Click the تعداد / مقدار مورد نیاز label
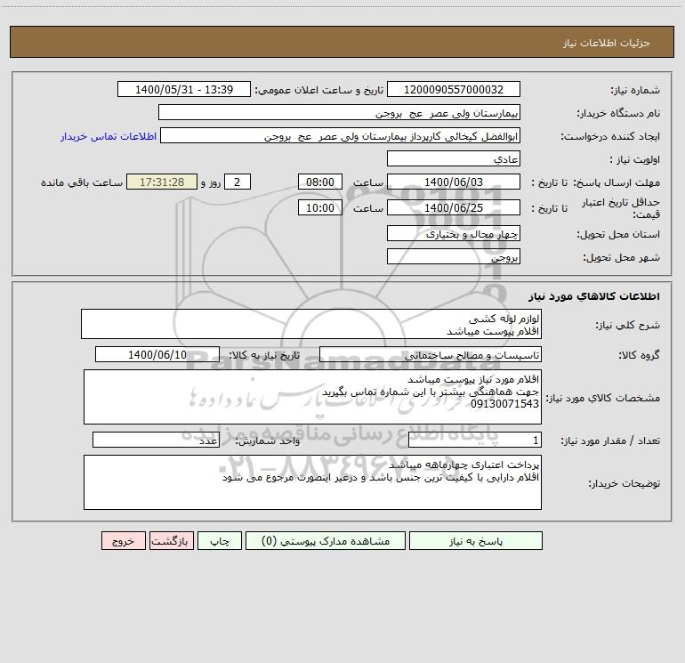 click(x=610, y=441)
